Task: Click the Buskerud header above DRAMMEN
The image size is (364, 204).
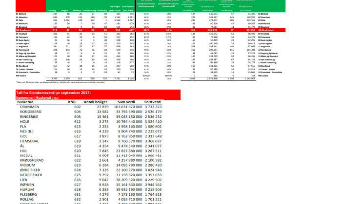Action: tap(25, 102)
